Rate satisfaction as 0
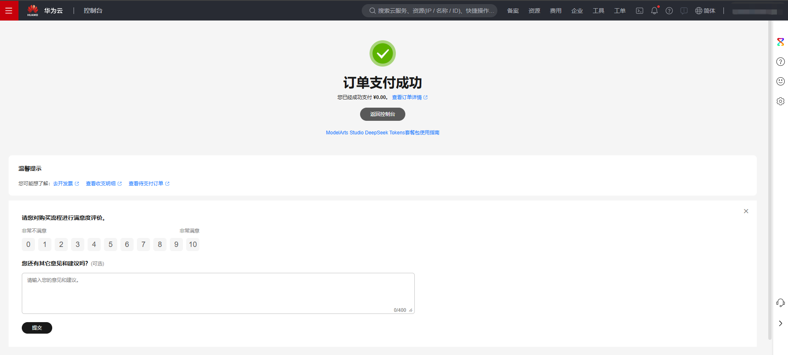Screen dimensions: 788x355 [x=28, y=244]
